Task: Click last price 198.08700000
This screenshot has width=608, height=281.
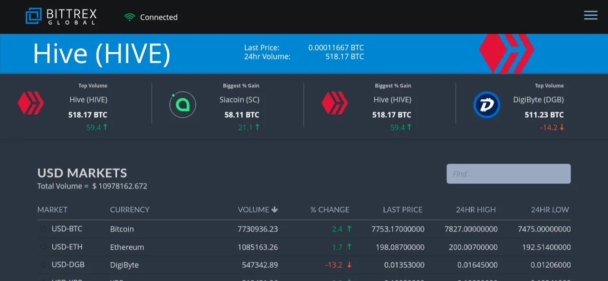Action: point(400,247)
